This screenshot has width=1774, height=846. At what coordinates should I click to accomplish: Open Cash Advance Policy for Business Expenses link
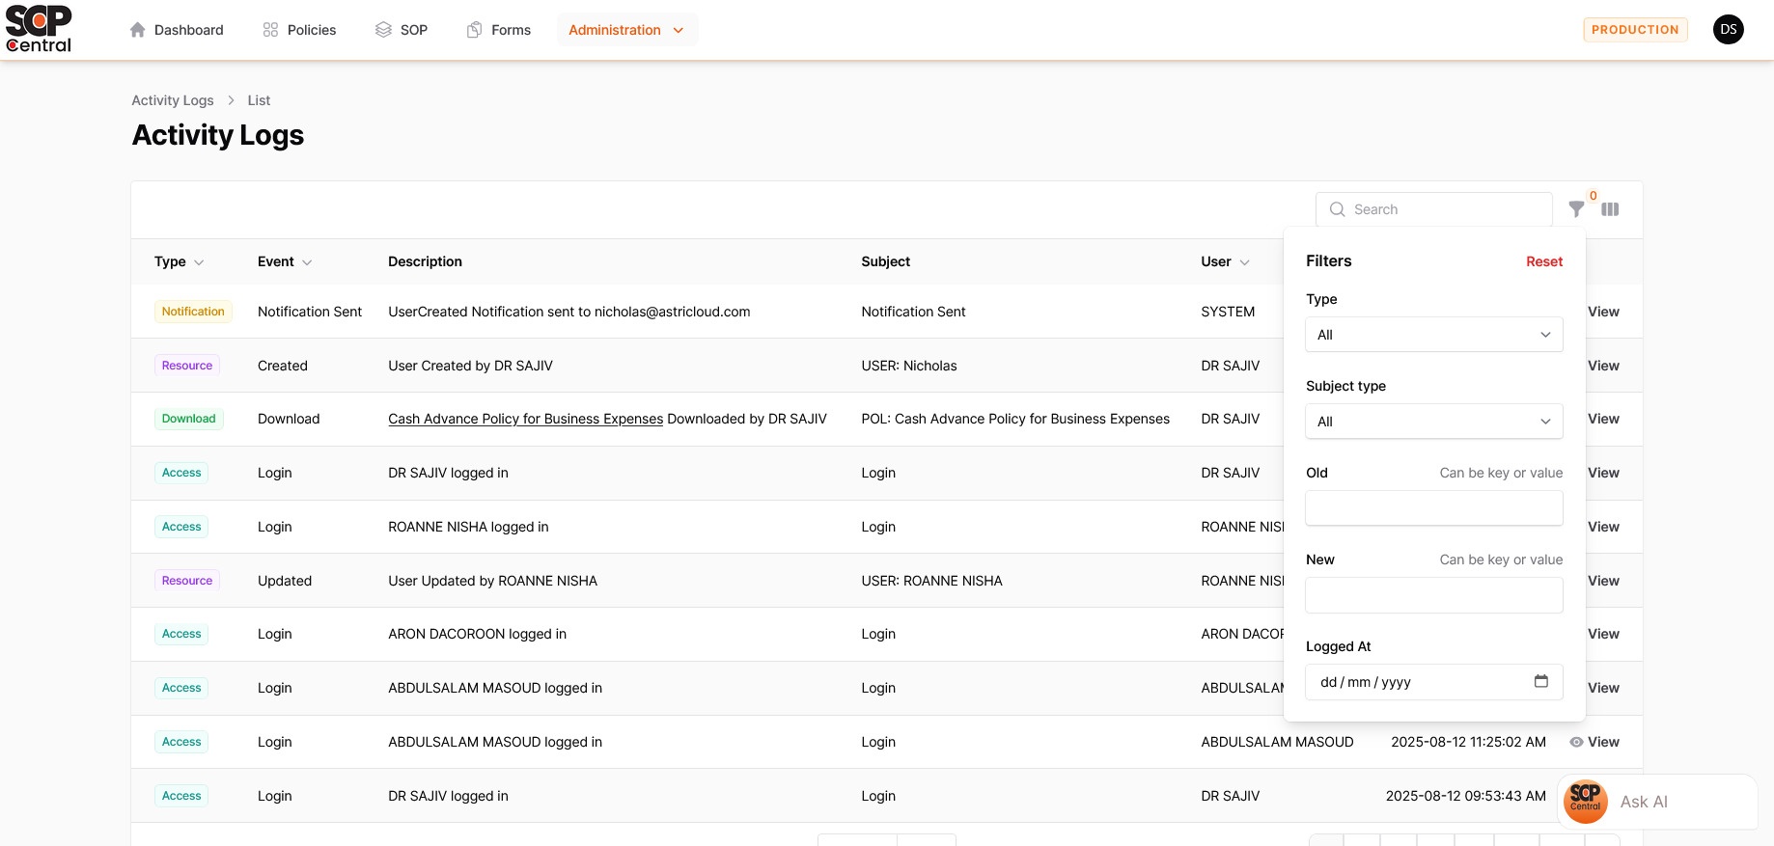click(x=525, y=419)
